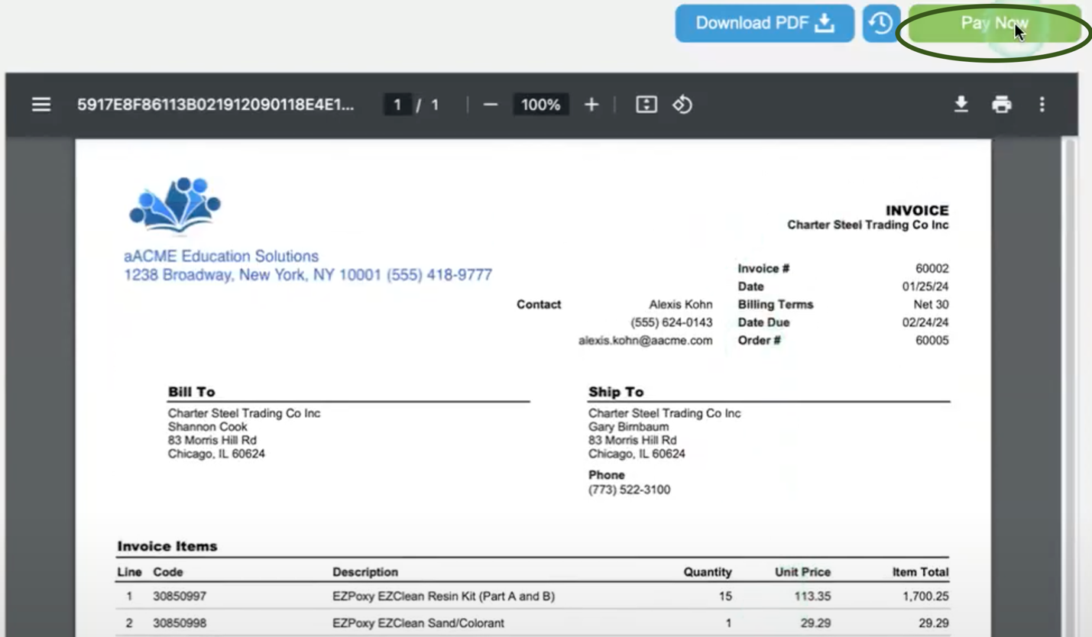
Task: Click the Invoice Items heading
Action: tap(167, 546)
